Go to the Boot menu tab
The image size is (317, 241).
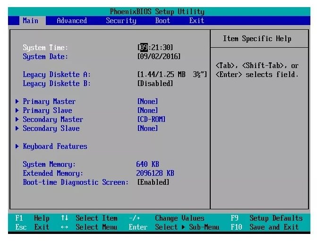click(163, 21)
